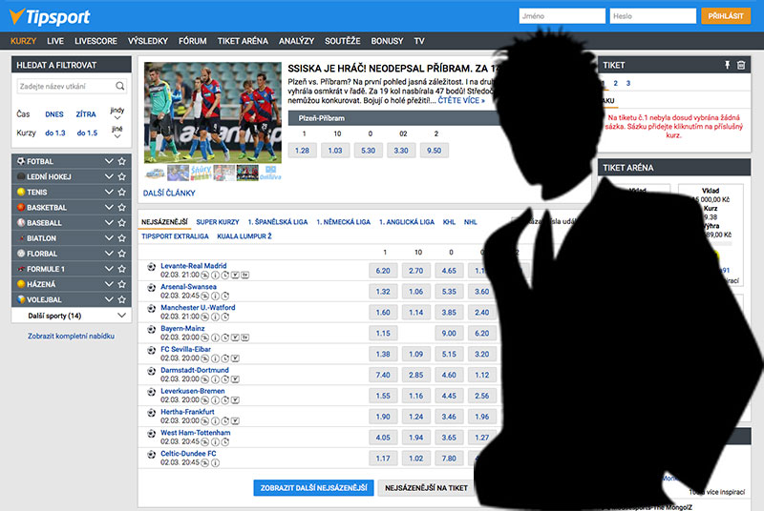Screen dimensions: 764x511
Task: Open the Livescore menu item
Action: coord(94,41)
